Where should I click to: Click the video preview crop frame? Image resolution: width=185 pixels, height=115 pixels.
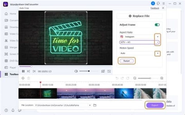click(66, 38)
